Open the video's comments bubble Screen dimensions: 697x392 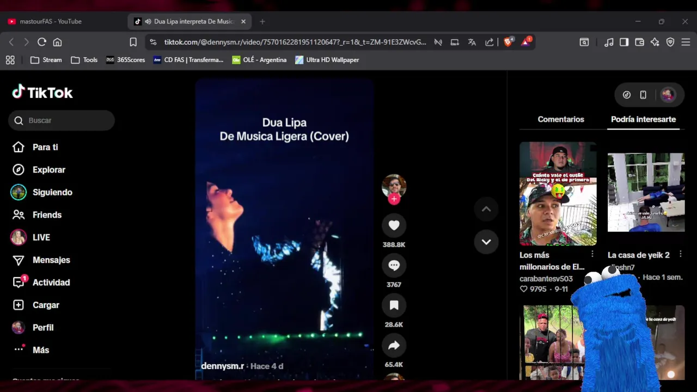coord(394,265)
